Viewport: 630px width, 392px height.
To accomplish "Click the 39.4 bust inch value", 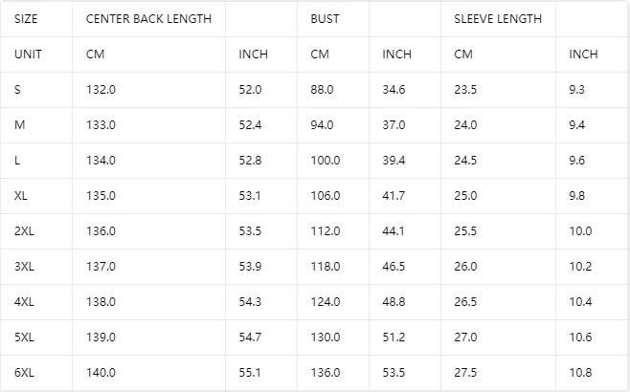I will point(394,160).
